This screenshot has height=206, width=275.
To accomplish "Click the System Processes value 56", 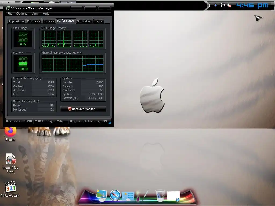I will coord(102,90).
